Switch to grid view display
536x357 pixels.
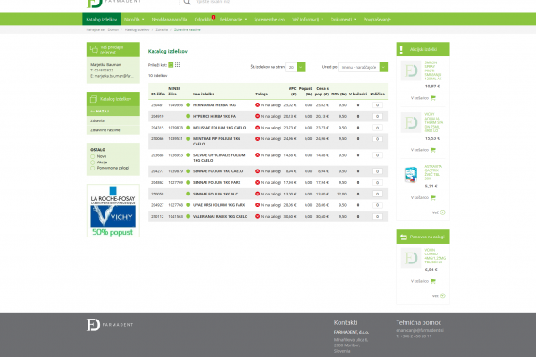pyautogui.click(x=178, y=65)
